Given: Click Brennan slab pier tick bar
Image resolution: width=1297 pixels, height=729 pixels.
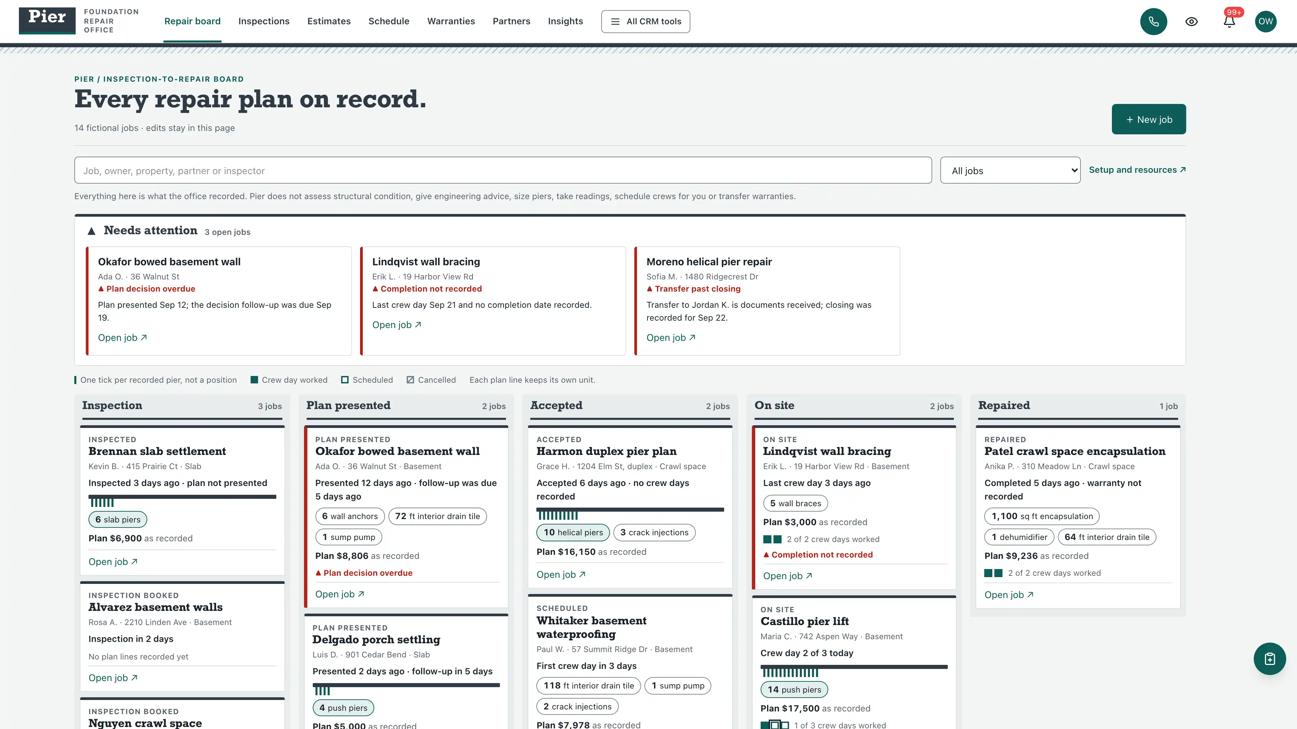Looking at the screenshot, I should click(182, 501).
